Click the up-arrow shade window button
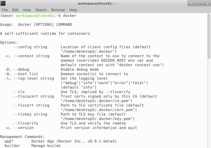This screenshot has height=148, width=211. [191, 4]
